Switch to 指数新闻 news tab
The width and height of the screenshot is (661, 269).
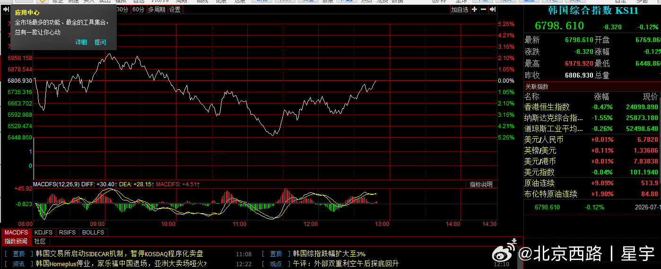(x=17, y=241)
